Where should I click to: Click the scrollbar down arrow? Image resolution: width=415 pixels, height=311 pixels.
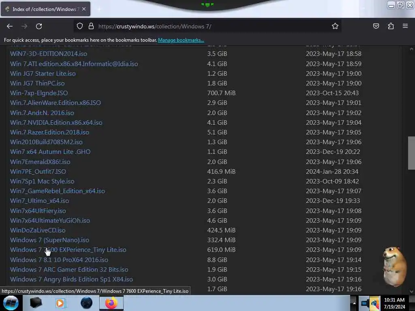[x=411, y=291]
